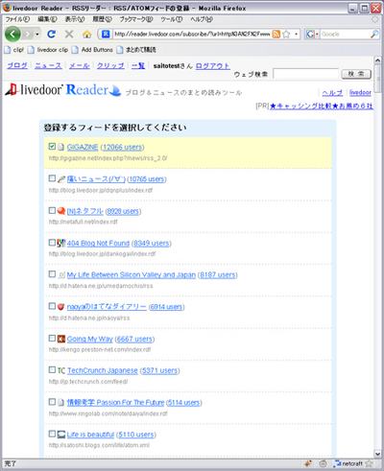Check the 404 Blog Not Found checkbox
The width and height of the screenshot is (384, 471).
[52, 243]
